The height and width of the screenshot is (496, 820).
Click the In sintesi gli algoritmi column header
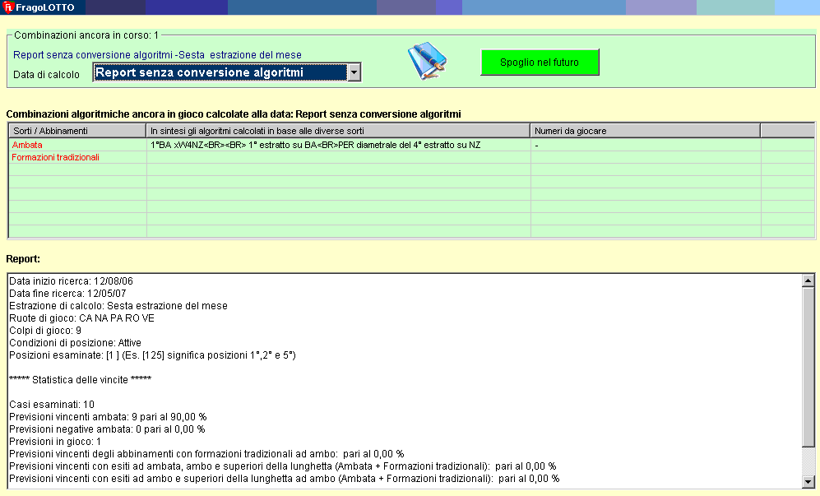click(338, 131)
